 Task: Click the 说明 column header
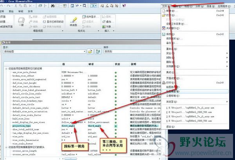(134, 64)
